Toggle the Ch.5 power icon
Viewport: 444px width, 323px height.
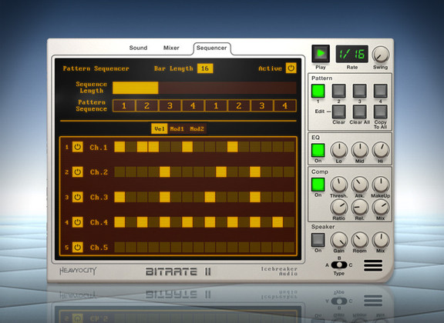pos(78,248)
